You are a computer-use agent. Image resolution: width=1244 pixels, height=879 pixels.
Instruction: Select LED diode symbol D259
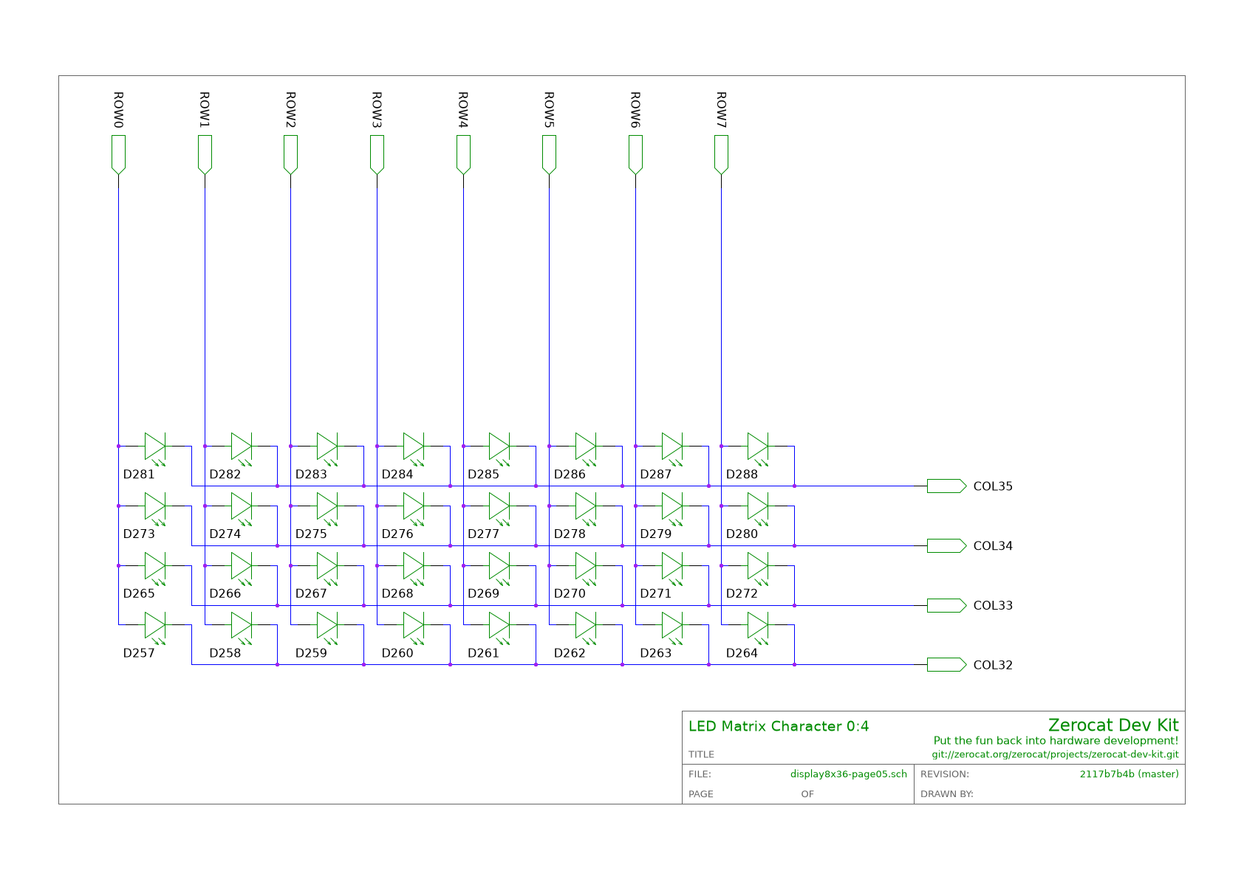tap(327, 626)
